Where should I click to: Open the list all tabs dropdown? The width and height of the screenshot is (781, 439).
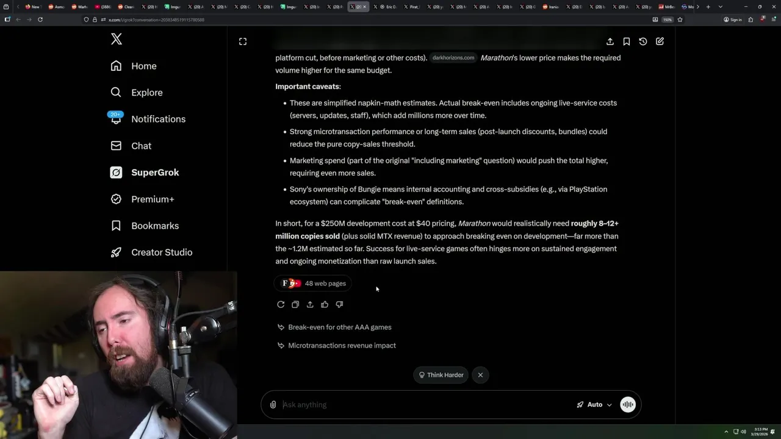721,7
